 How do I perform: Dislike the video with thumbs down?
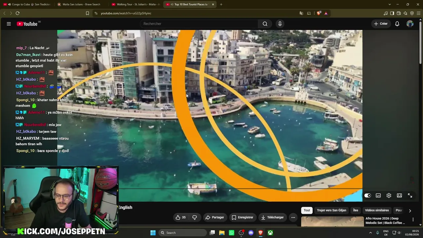click(195, 218)
